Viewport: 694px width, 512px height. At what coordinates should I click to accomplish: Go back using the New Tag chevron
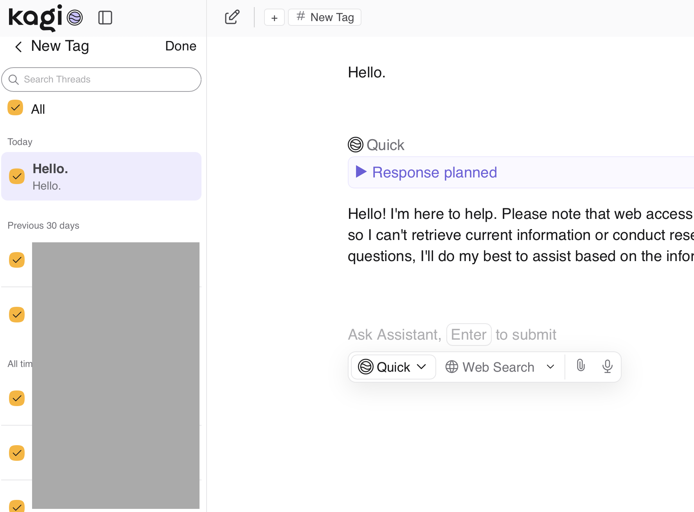pyautogui.click(x=18, y=47)
